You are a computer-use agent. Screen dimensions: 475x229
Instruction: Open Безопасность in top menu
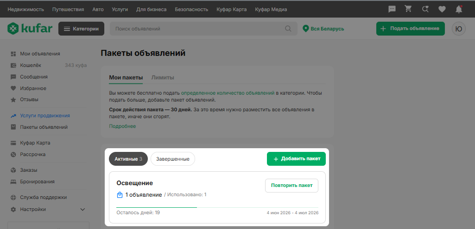[191, 9]
